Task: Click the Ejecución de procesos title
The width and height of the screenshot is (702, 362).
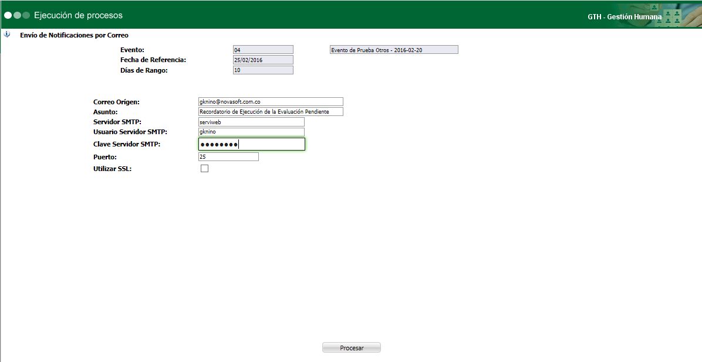Action: [x=78, y=15]
